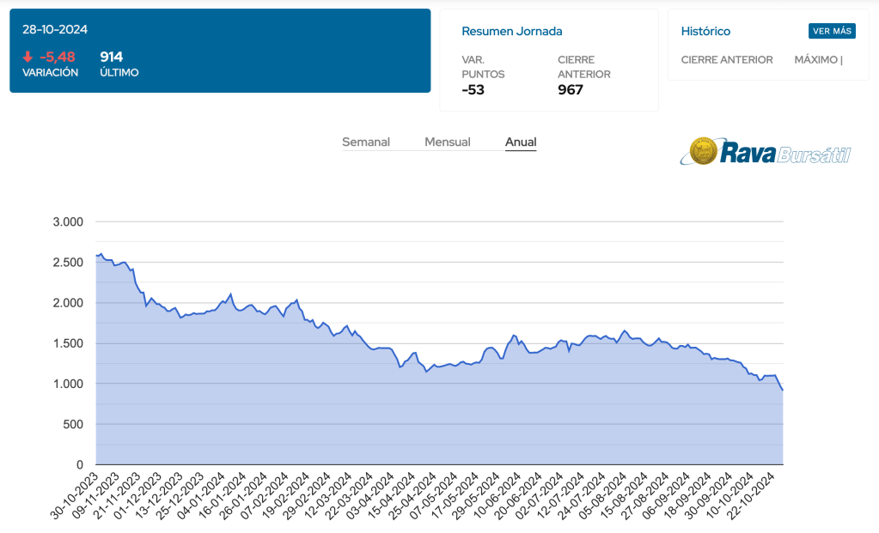Click CIERRE ANTERIOR column header in Histórico
Image resolution: width=879 pixels, height=533 pixels.
[x=727, y=60]
